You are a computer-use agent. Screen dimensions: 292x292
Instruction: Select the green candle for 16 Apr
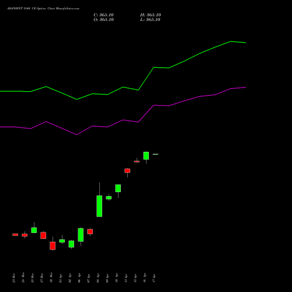(146, 156)
